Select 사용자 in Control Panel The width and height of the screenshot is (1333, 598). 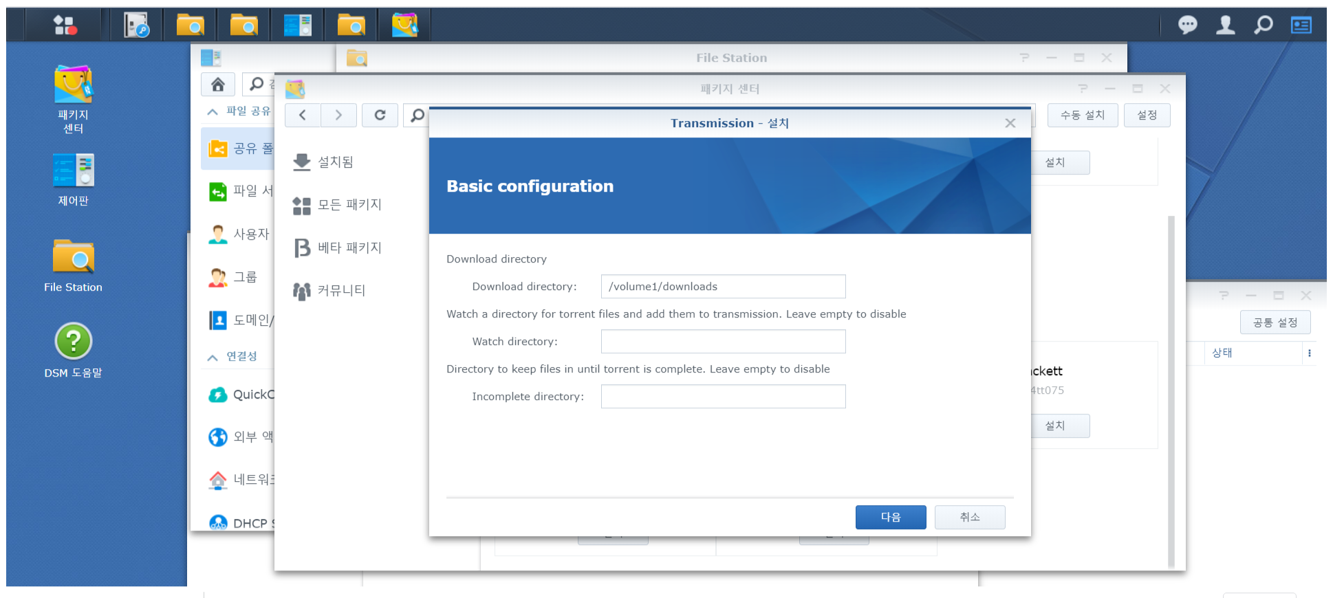(x=239, y=234)
